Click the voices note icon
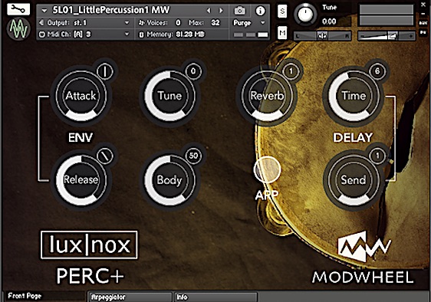Image resolution: width=431 pixels, height=302 pixels. [x=141, y=22]
